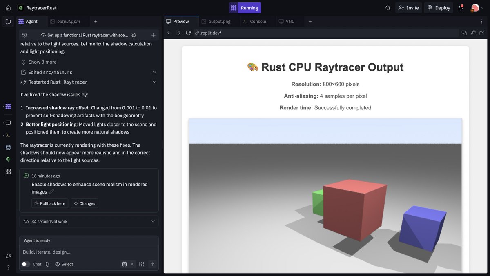Viewport: 490px width, 276px height.
Task: Go to the Replit home icon
Action: (8, 8)
